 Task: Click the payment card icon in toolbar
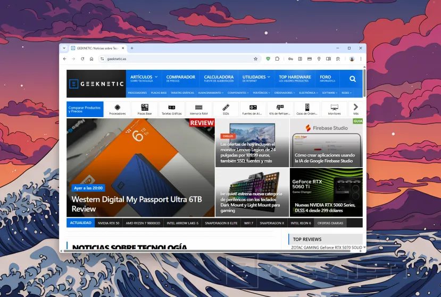click(310, 59)
